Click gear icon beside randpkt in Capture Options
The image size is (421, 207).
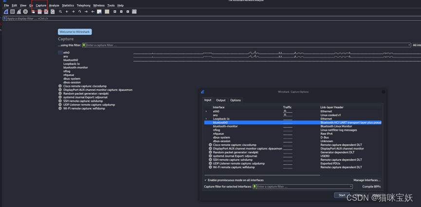pyautogui.click(x=210, y=152)
